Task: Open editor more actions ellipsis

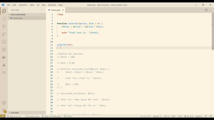Action: click(210, 10)
